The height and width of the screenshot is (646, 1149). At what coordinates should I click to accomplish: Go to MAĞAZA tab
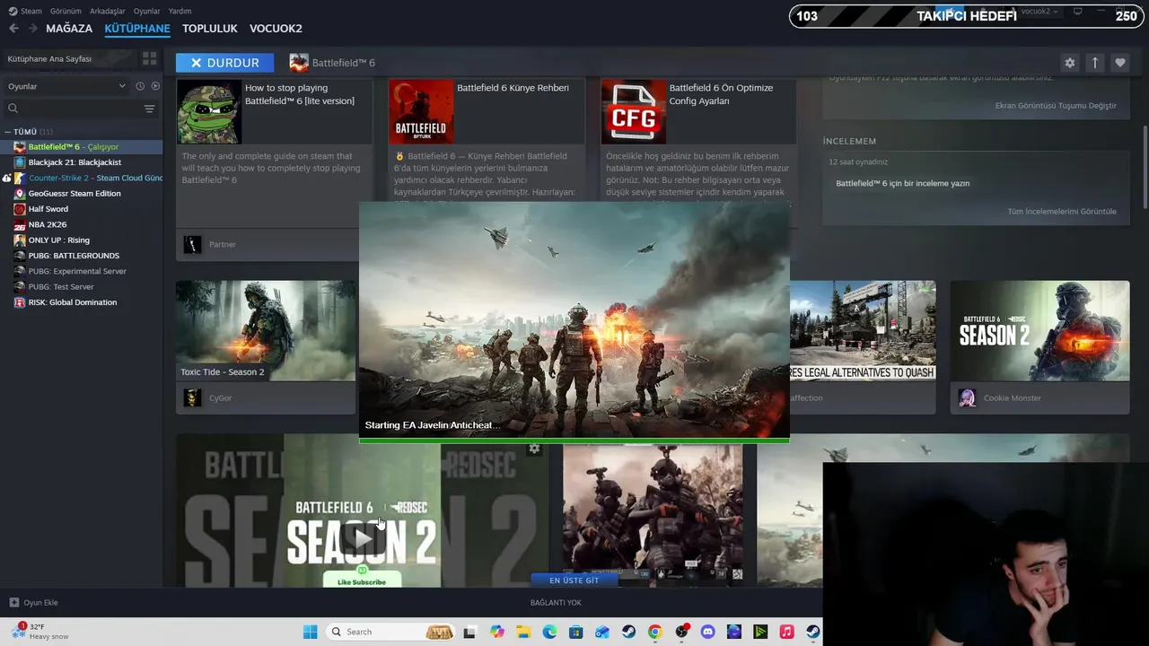(69, 29)
